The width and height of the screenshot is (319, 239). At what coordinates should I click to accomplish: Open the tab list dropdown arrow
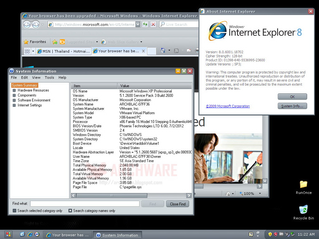[x=33, y=51]
